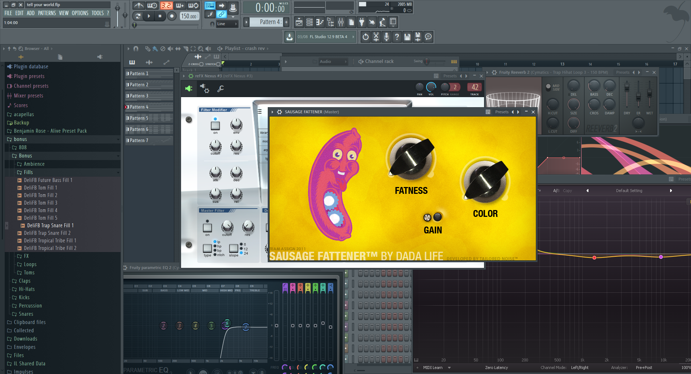Open the metronome icon in transport panel
The width and height of the screenshot is (691, 374).
pyautogui.click(x=139, y=5)
